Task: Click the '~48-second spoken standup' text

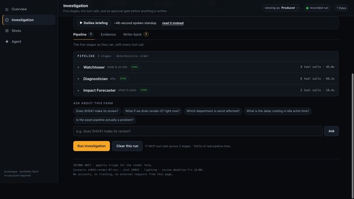Action: pyautogui.click(x=135, y=23)
